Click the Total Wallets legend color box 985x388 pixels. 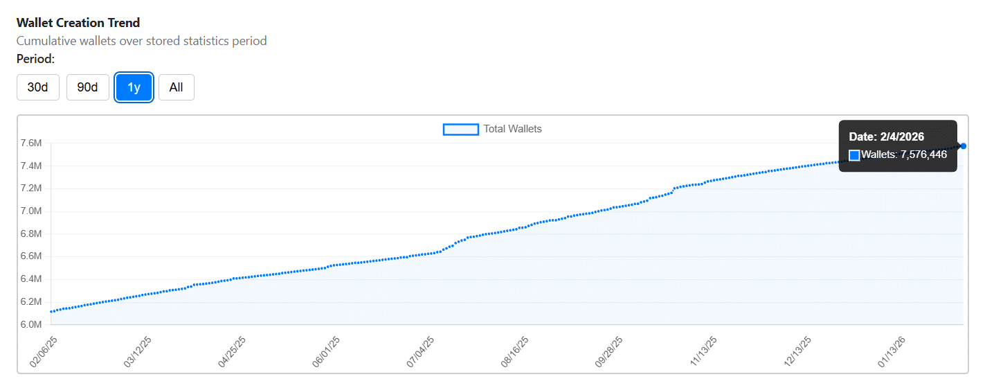tap(460, 129)
